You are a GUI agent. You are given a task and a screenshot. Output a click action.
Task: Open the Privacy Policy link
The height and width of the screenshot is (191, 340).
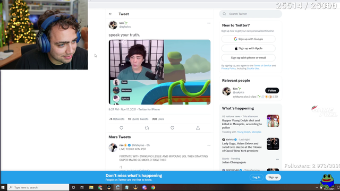tap(228, 68)
